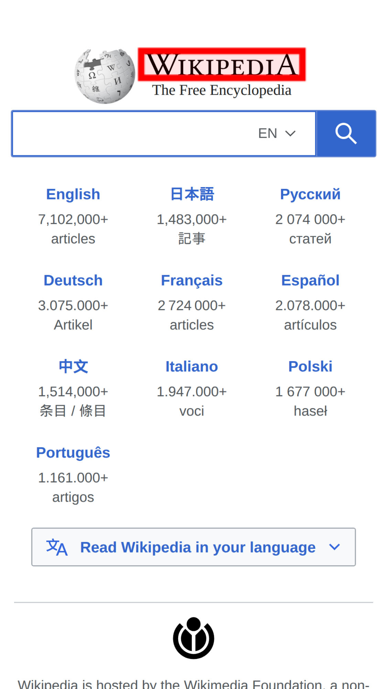
Task: Click into the search input field
Action: click(131, 134)
